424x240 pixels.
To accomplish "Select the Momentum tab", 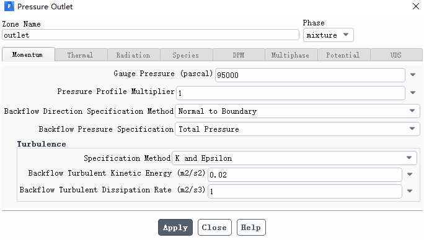I will (28, 54).
